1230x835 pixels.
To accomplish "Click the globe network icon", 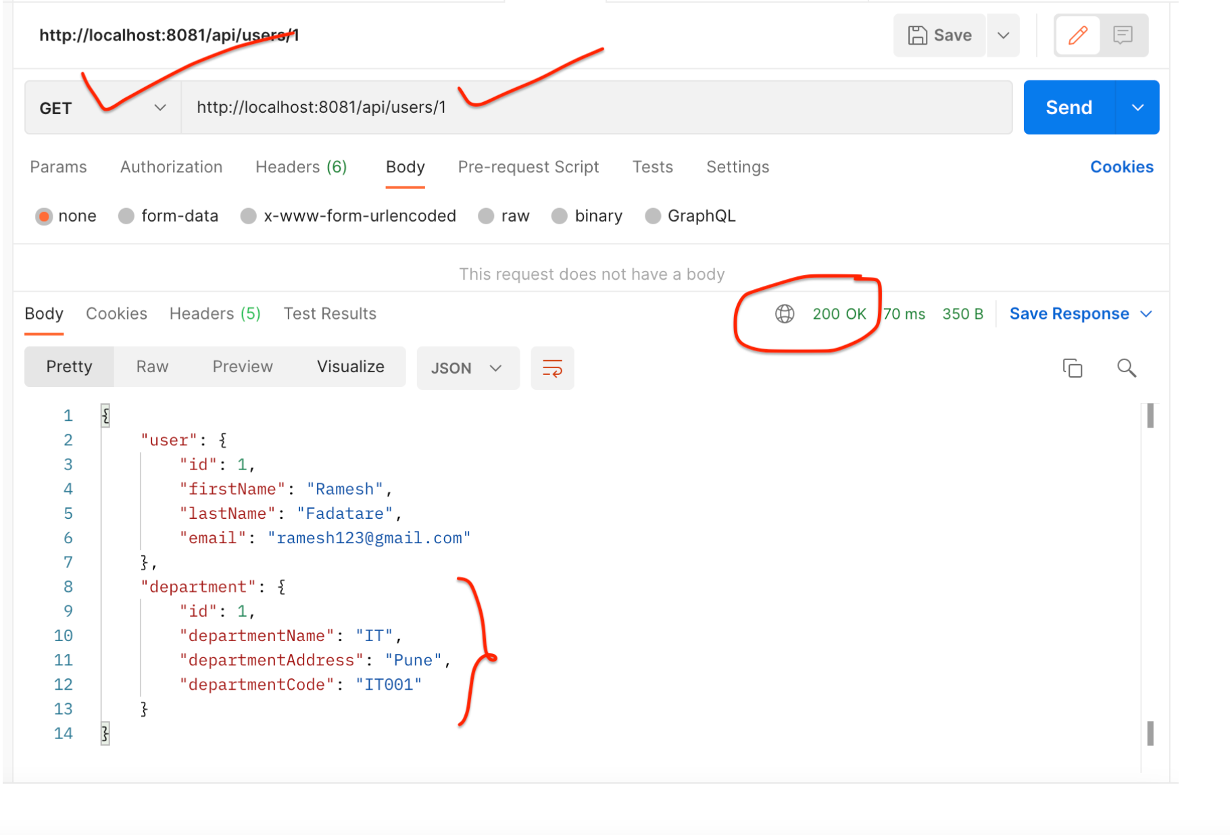I will 784,313.
